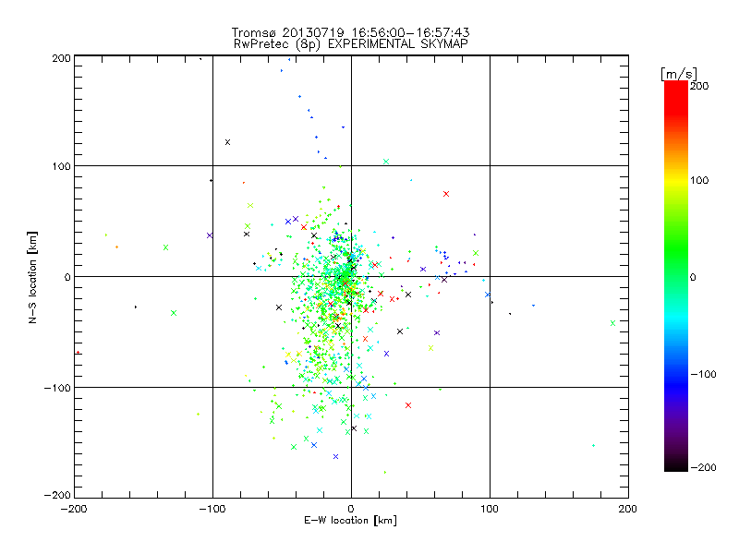The width and height of the screenshot is (739, 554).
Task: Select the isolated black X marker in the upper-left plot area
Action: tap(227, 142)
